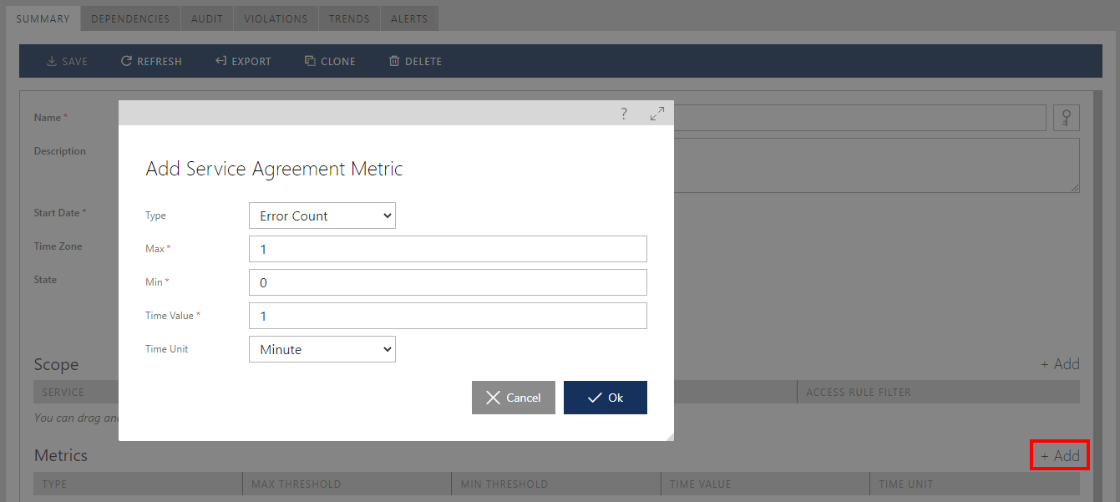
Task: Refresh the service agreement page
Action: [151, 61]
